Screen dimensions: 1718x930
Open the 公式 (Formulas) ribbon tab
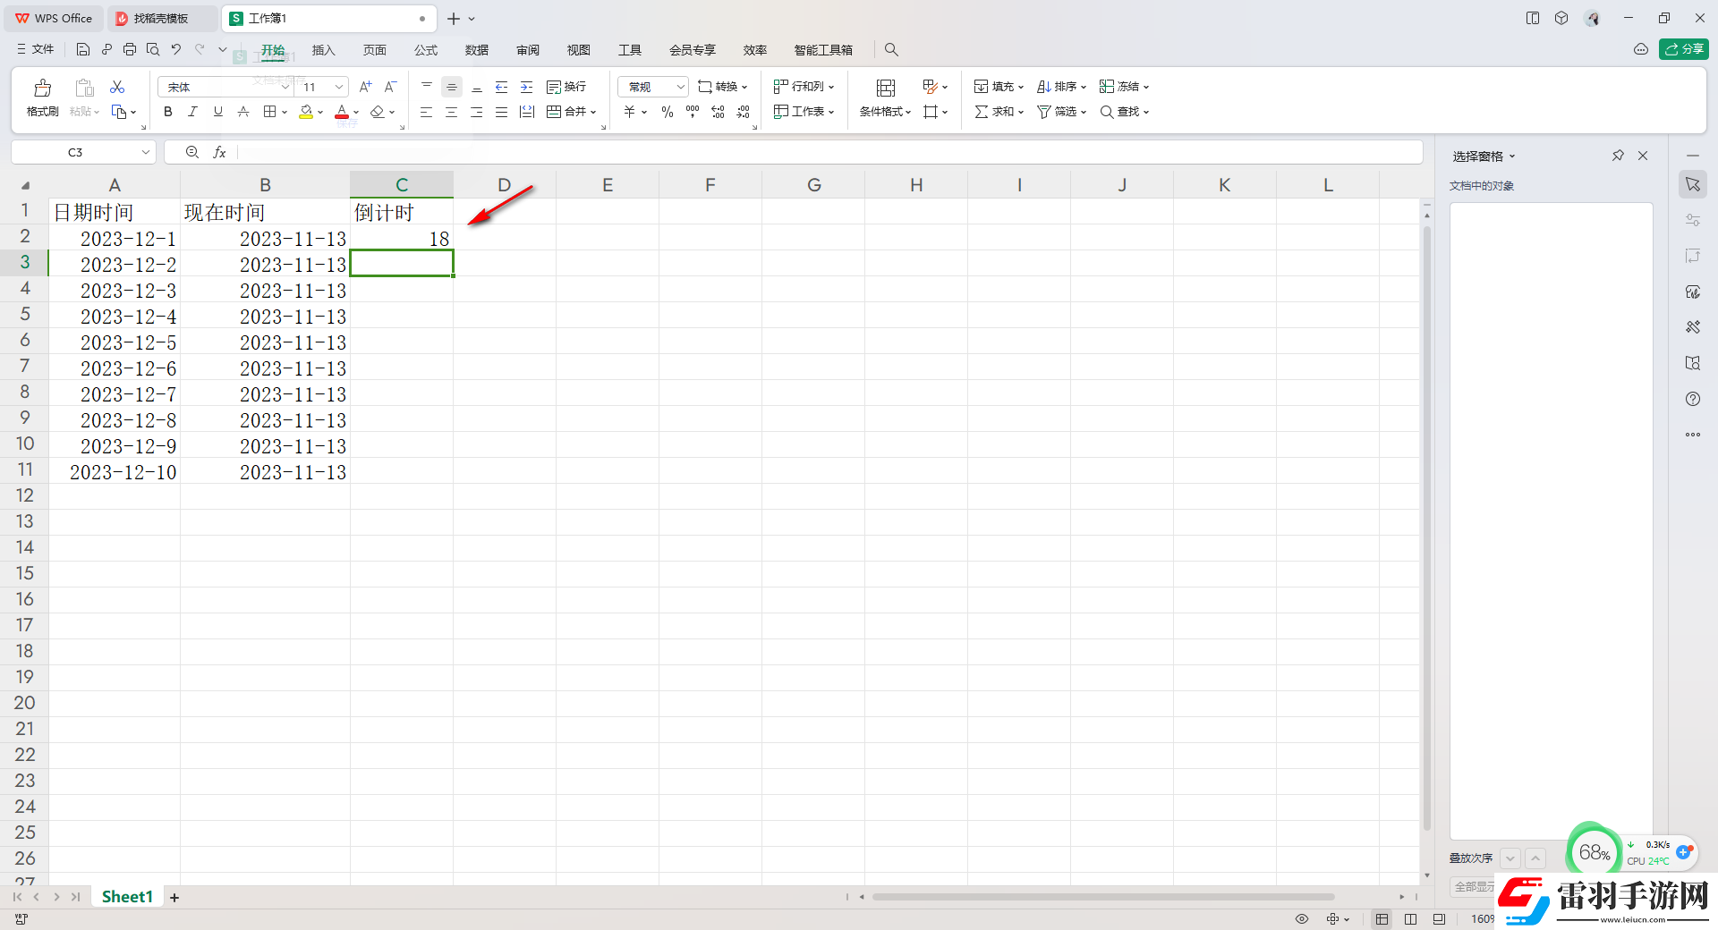pos(426,50)
